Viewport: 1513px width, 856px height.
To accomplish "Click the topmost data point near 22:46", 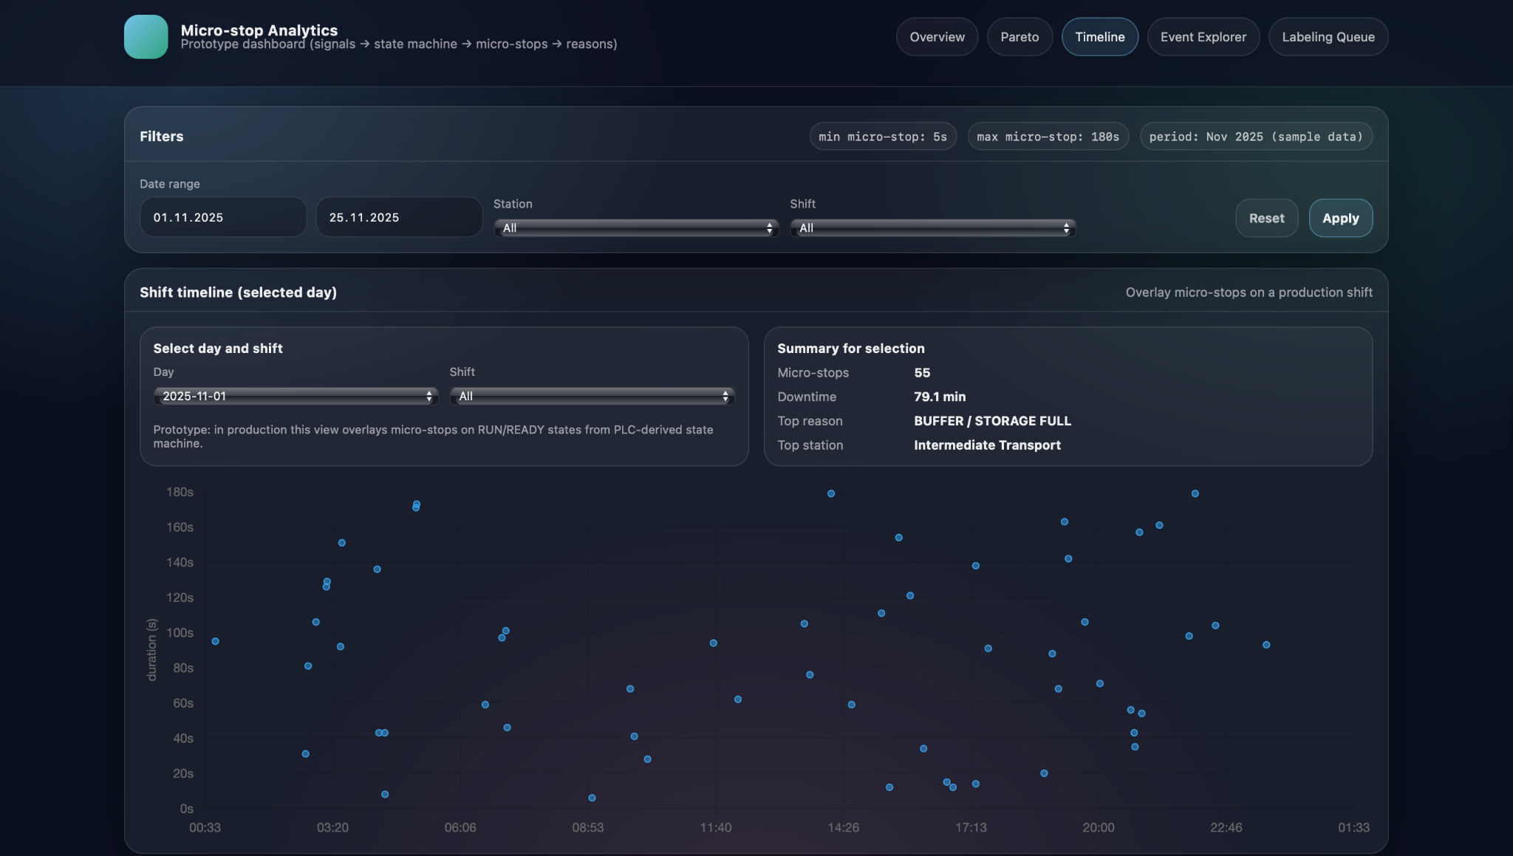I will (x=1195, y=493).
